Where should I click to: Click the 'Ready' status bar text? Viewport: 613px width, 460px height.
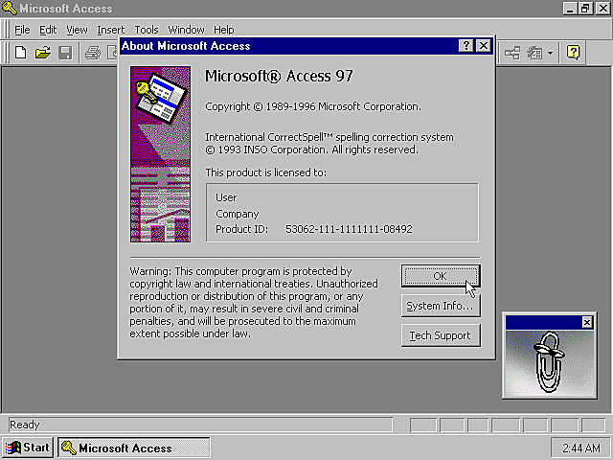click(x=25, y=425)
